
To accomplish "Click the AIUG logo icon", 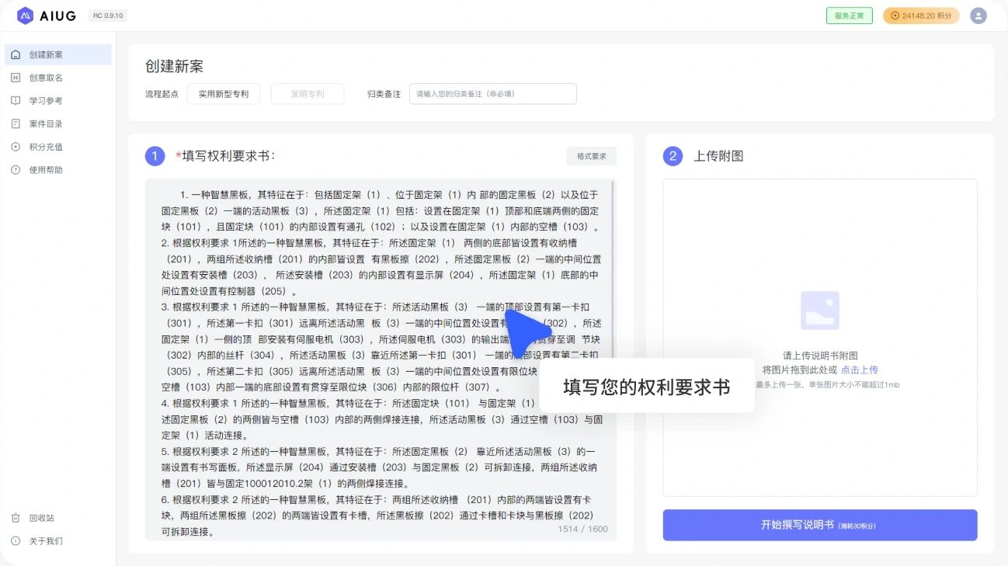I will 25,16.
